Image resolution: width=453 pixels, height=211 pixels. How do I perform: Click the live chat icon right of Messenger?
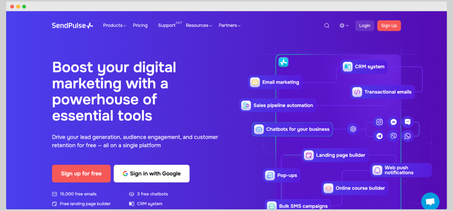407,122
